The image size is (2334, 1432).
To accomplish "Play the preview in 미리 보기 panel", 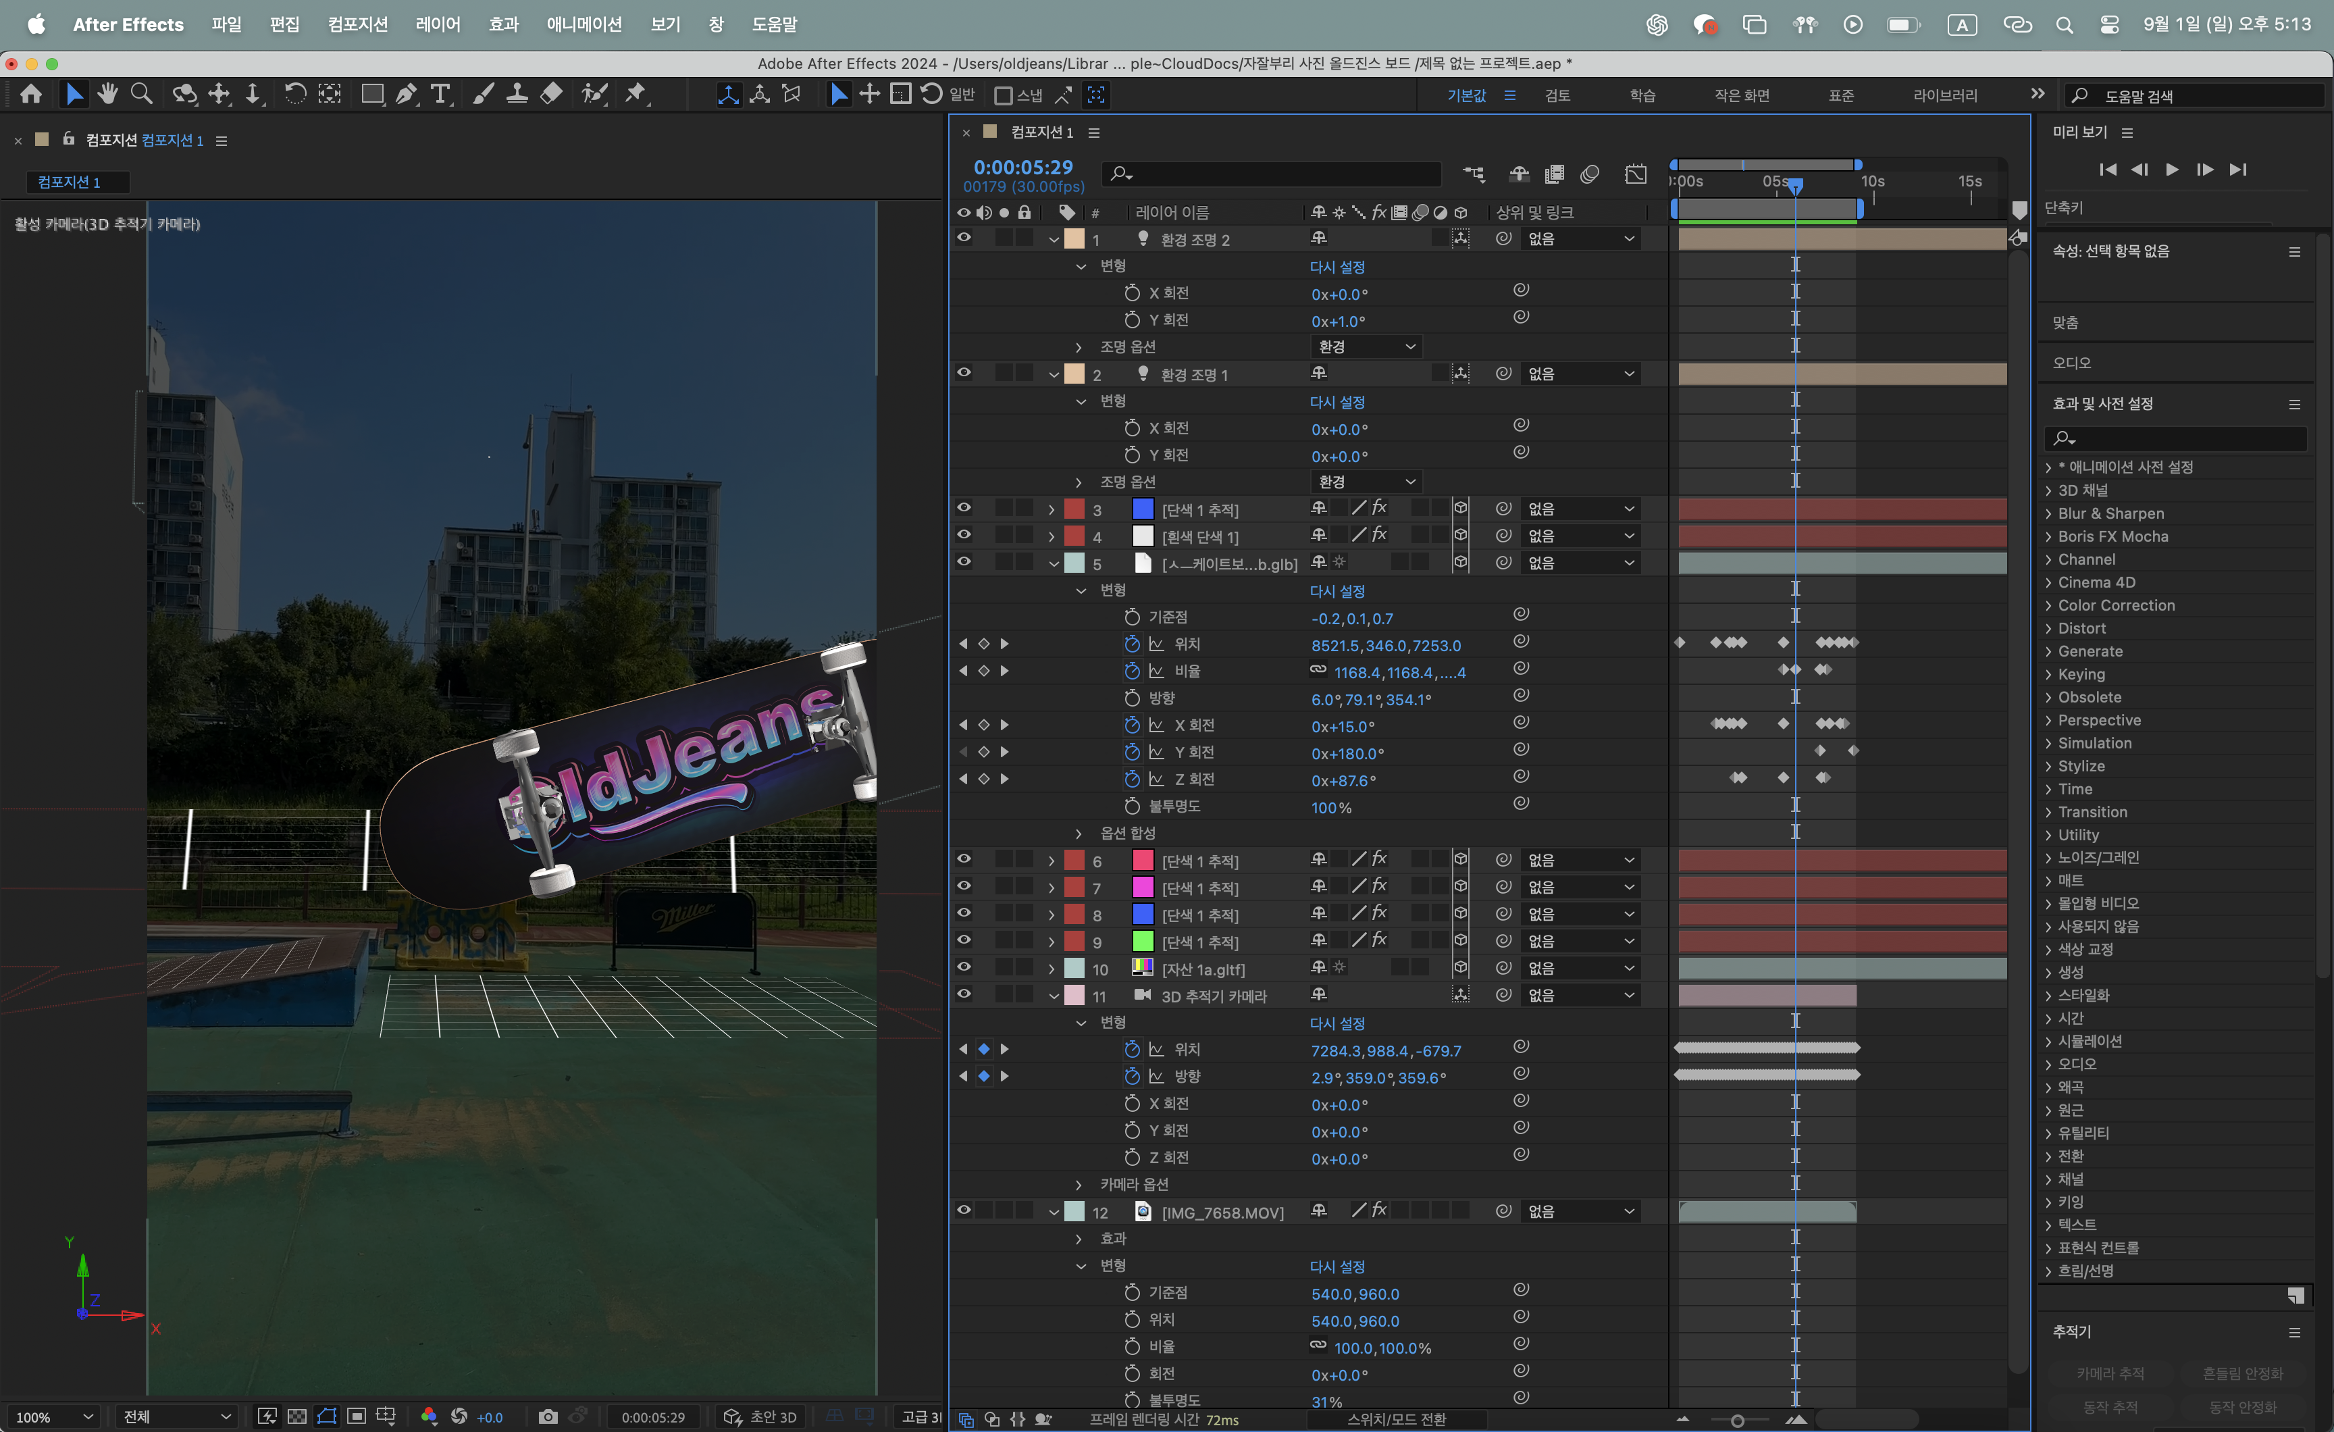I will [2172, 170].
